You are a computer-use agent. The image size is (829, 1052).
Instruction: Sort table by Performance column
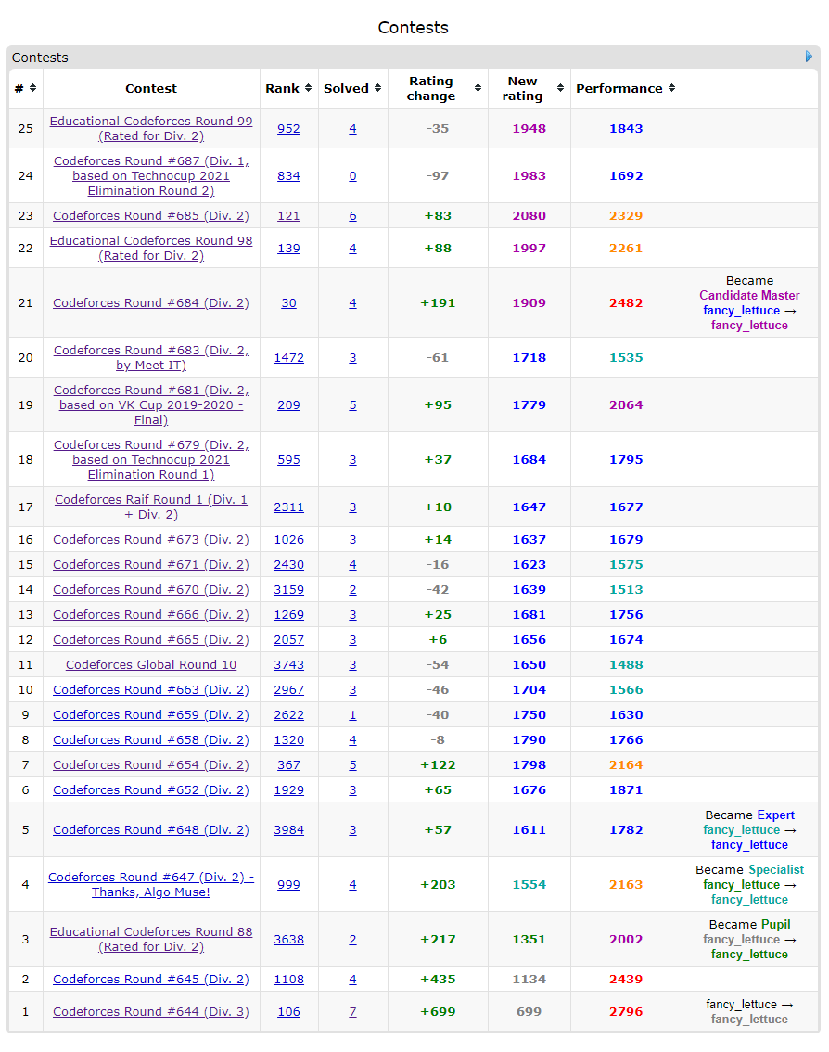[671, 88]
